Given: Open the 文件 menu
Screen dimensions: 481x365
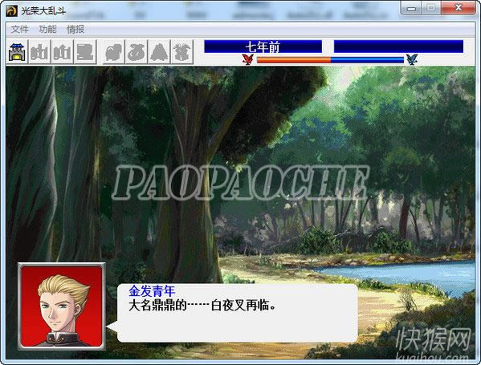Looking at the screenshot, I should (19, 30).
